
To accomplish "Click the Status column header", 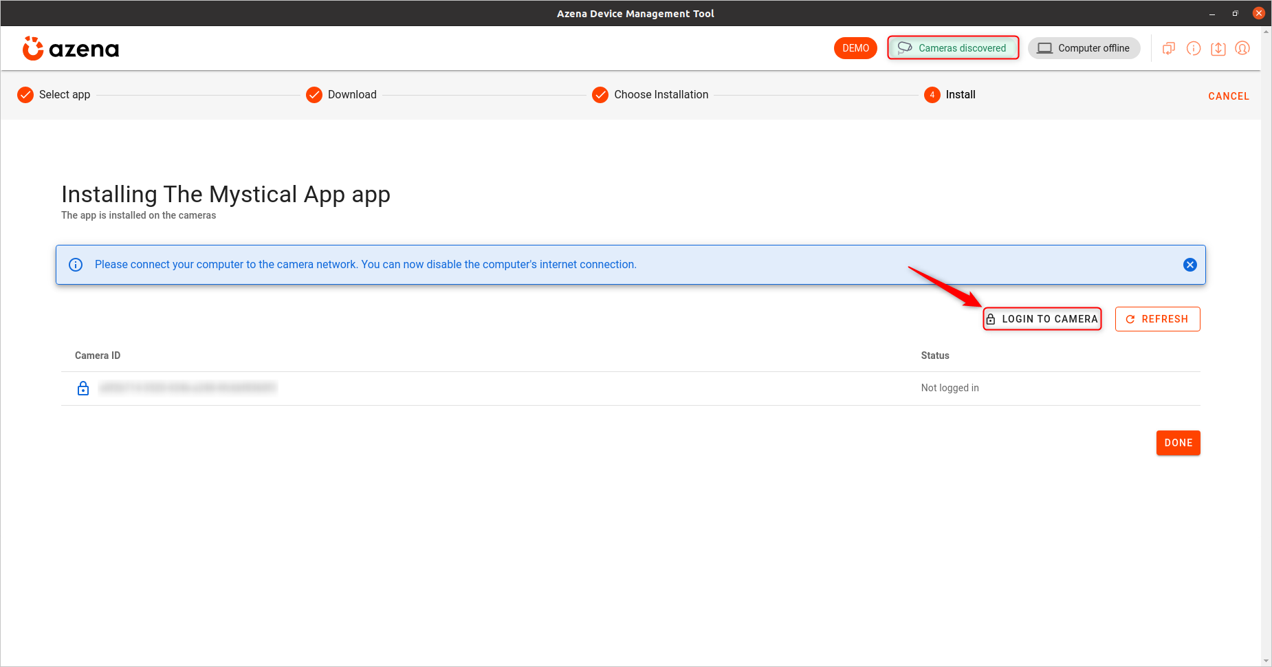I will [x=935, y=356].
